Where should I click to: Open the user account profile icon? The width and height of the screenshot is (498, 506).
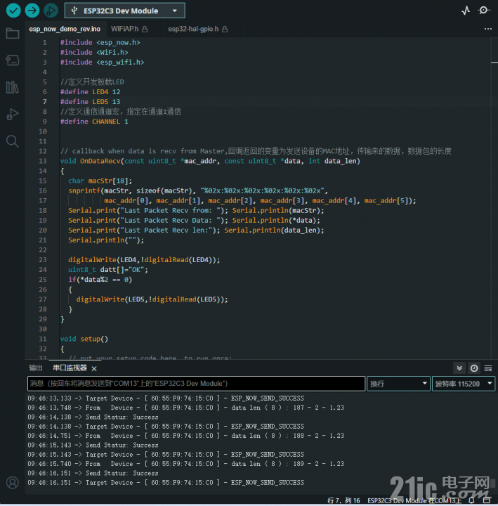[x=13, y=482]
